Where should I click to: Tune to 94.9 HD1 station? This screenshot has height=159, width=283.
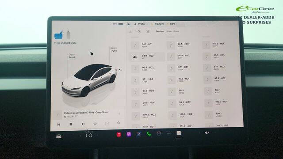[x=218, y=45]
